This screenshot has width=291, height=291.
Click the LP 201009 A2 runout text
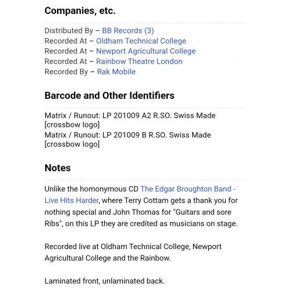point(130,120)
